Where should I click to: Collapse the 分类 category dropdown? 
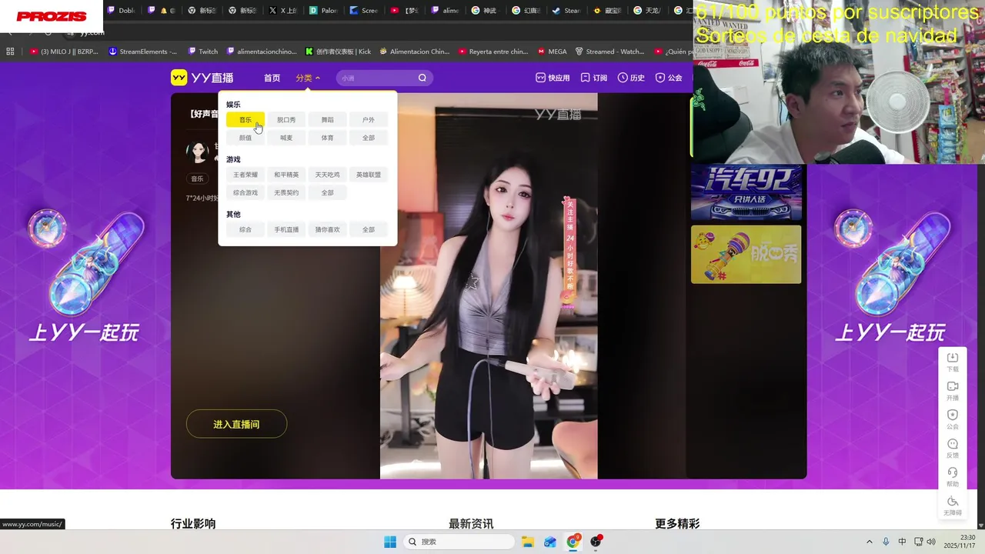pyautogui.click(x=308, y=78)
